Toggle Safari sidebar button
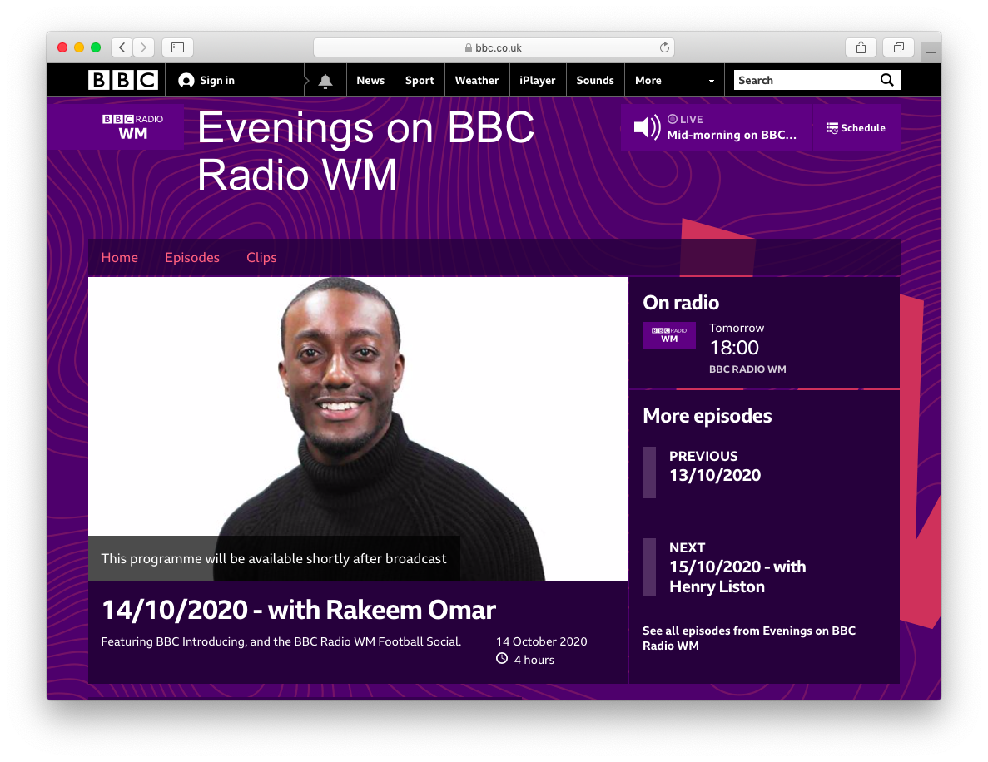Viewport: 988px width, 762px height. [177, 47]
